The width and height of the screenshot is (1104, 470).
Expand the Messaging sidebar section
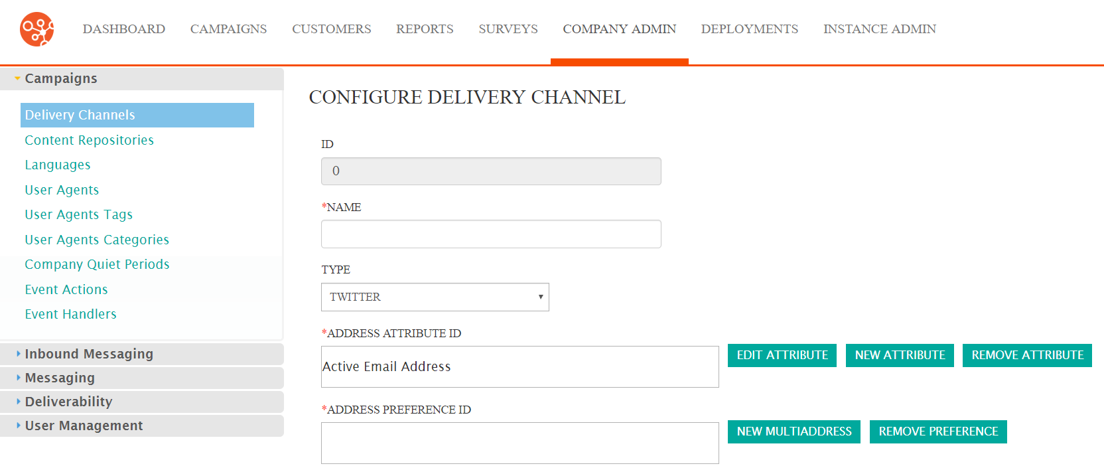click(142, 378)
